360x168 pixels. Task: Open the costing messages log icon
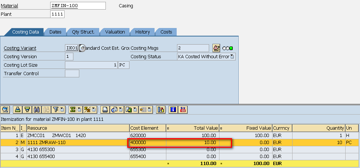click(x=216, y=48)
